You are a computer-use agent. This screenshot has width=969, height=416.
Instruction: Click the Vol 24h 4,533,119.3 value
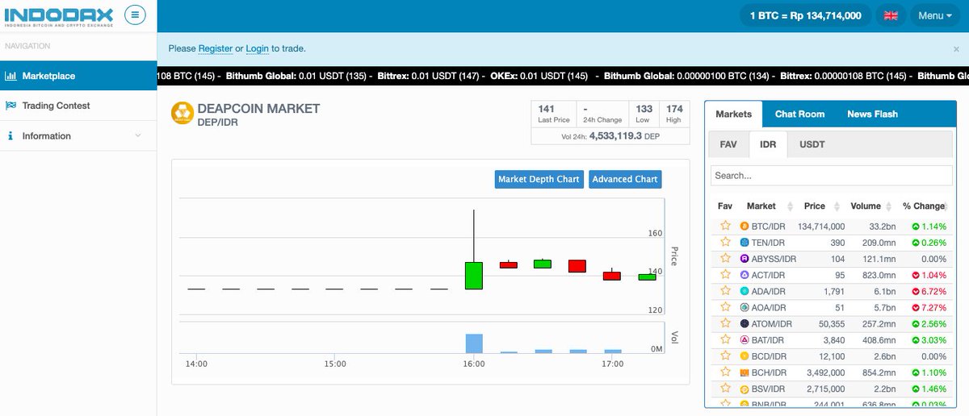[x=615, y=136]
